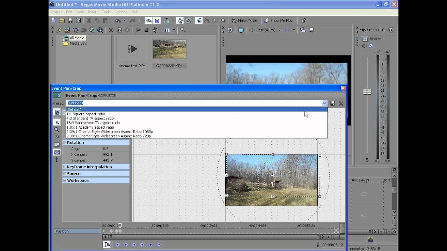Expand Keyframe interpolation section

coord(65,167)
